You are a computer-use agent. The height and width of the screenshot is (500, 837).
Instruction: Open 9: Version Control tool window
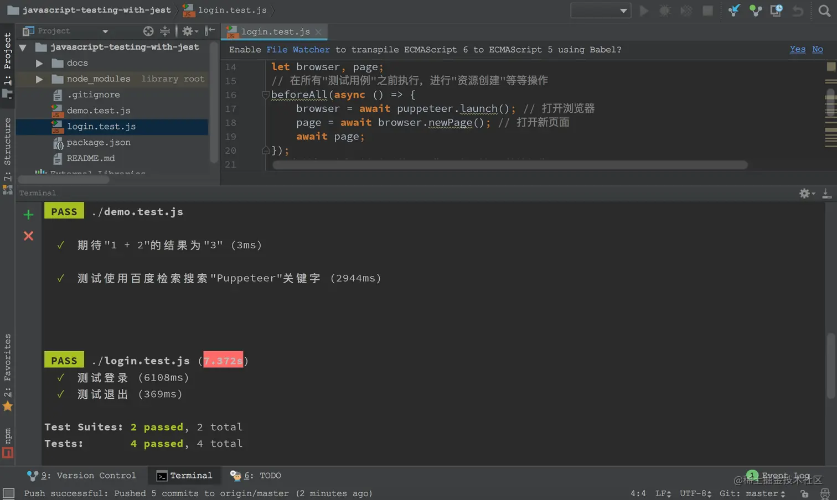pyautogui.click(x=81, y=476)
